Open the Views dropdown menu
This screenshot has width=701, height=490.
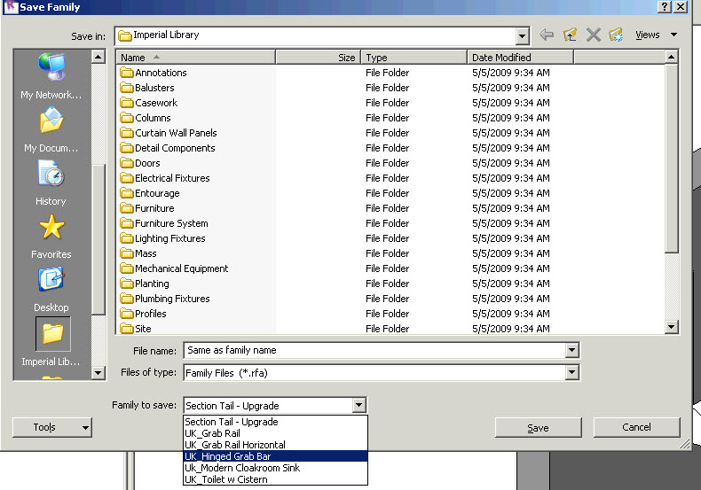(x=656, y=35)
